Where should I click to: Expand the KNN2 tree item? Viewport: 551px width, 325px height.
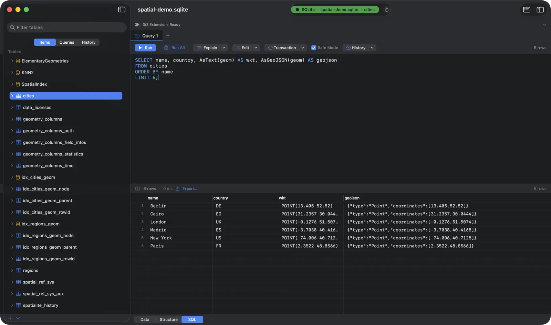pyautogui.click(x=12, y=73)
